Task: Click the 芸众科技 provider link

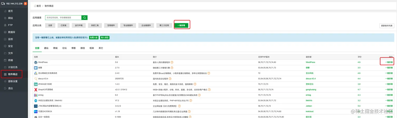Action: pos(310,73)
